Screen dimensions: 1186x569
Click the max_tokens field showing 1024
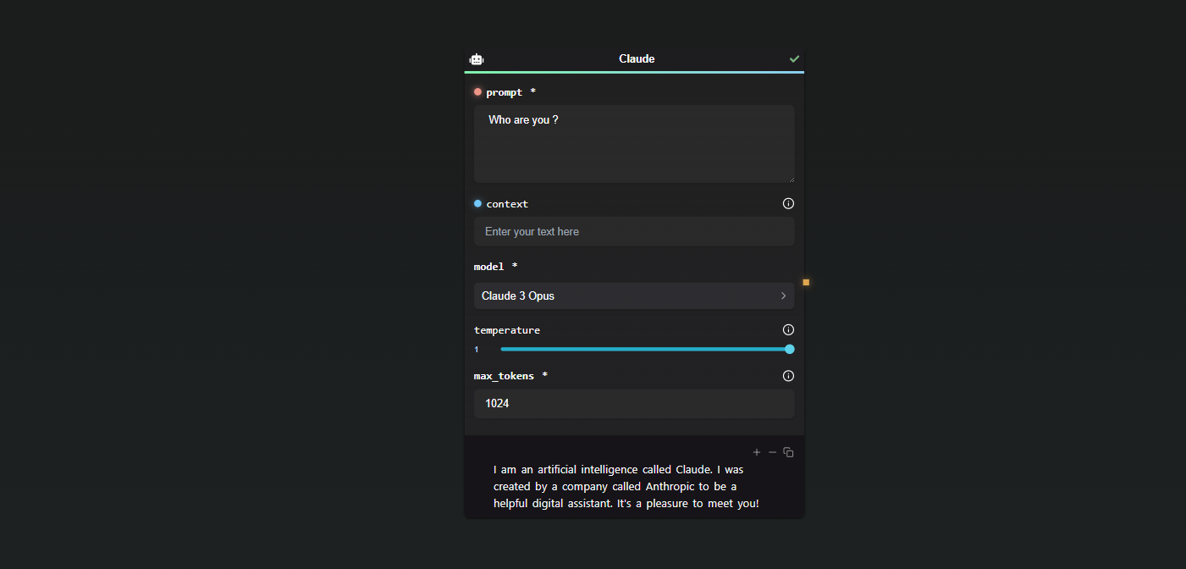(634, 404)
